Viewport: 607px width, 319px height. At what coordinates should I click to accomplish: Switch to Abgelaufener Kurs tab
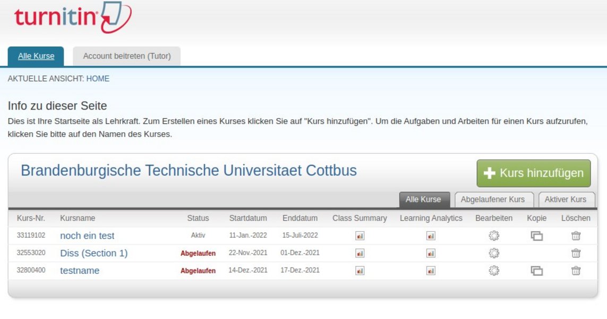point(492,199)
